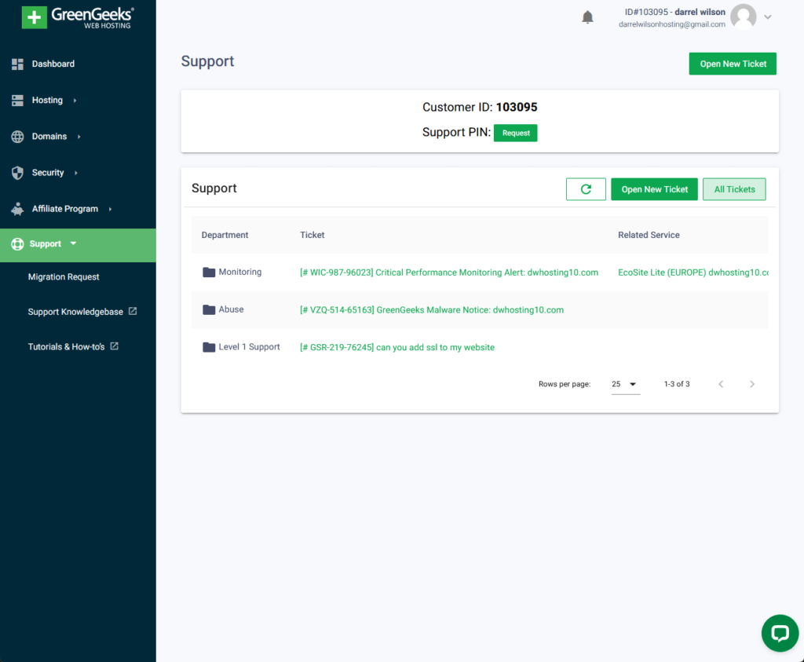804x662 pixels.
Task: Select the Support menu item
Action: tap(78, 244)
